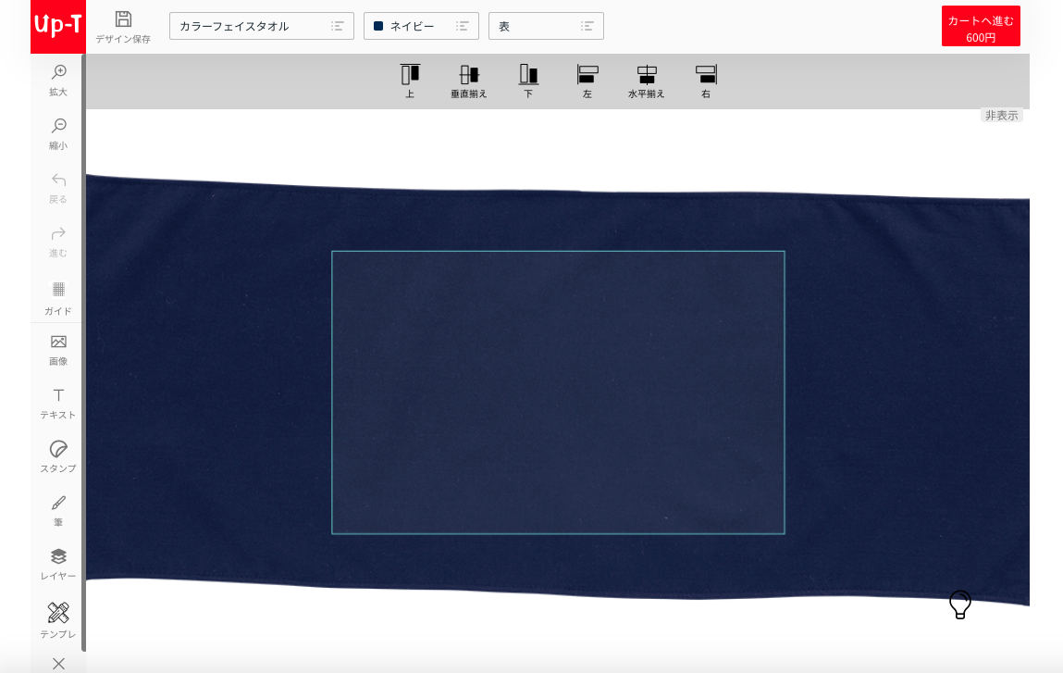Click the lightbulb hint icon

[x=960, y=604]
